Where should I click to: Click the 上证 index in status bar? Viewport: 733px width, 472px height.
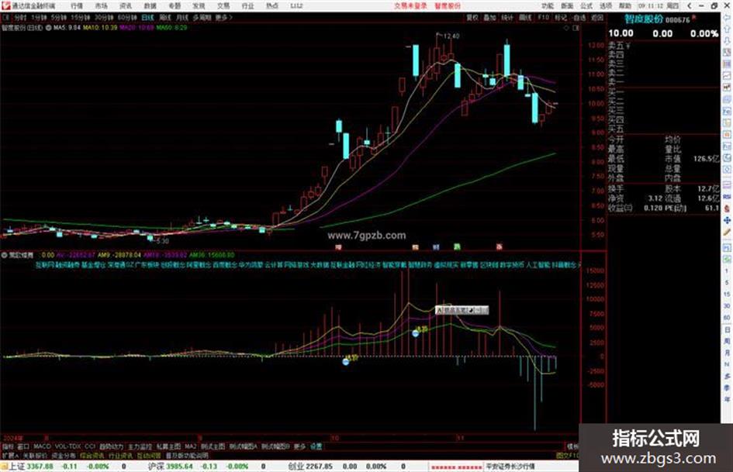[x=17, y=467]
